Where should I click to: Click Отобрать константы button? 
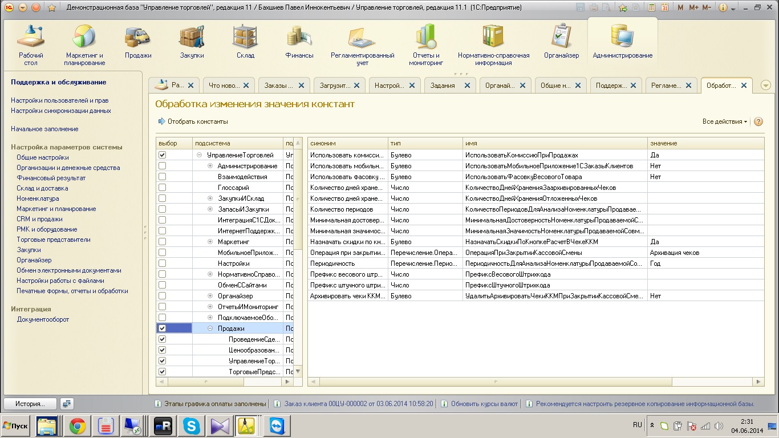(x=193, y=121)
